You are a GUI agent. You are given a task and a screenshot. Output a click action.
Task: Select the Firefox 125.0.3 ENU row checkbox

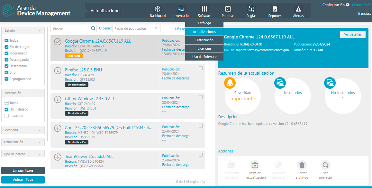pyautogui.click(x=201, y=68)
